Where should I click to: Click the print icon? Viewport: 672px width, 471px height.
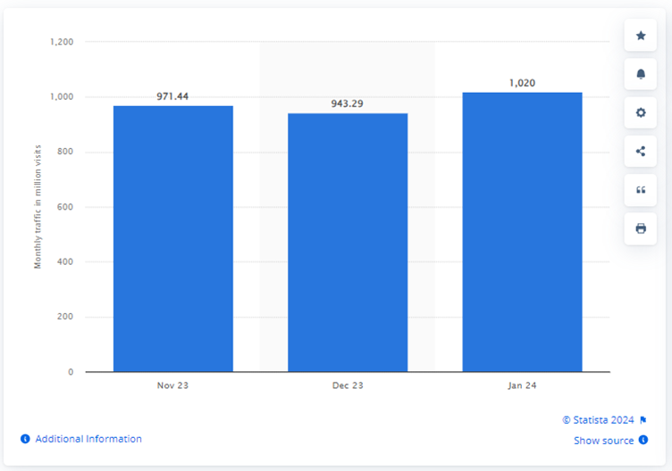click(x=641, y=228)
